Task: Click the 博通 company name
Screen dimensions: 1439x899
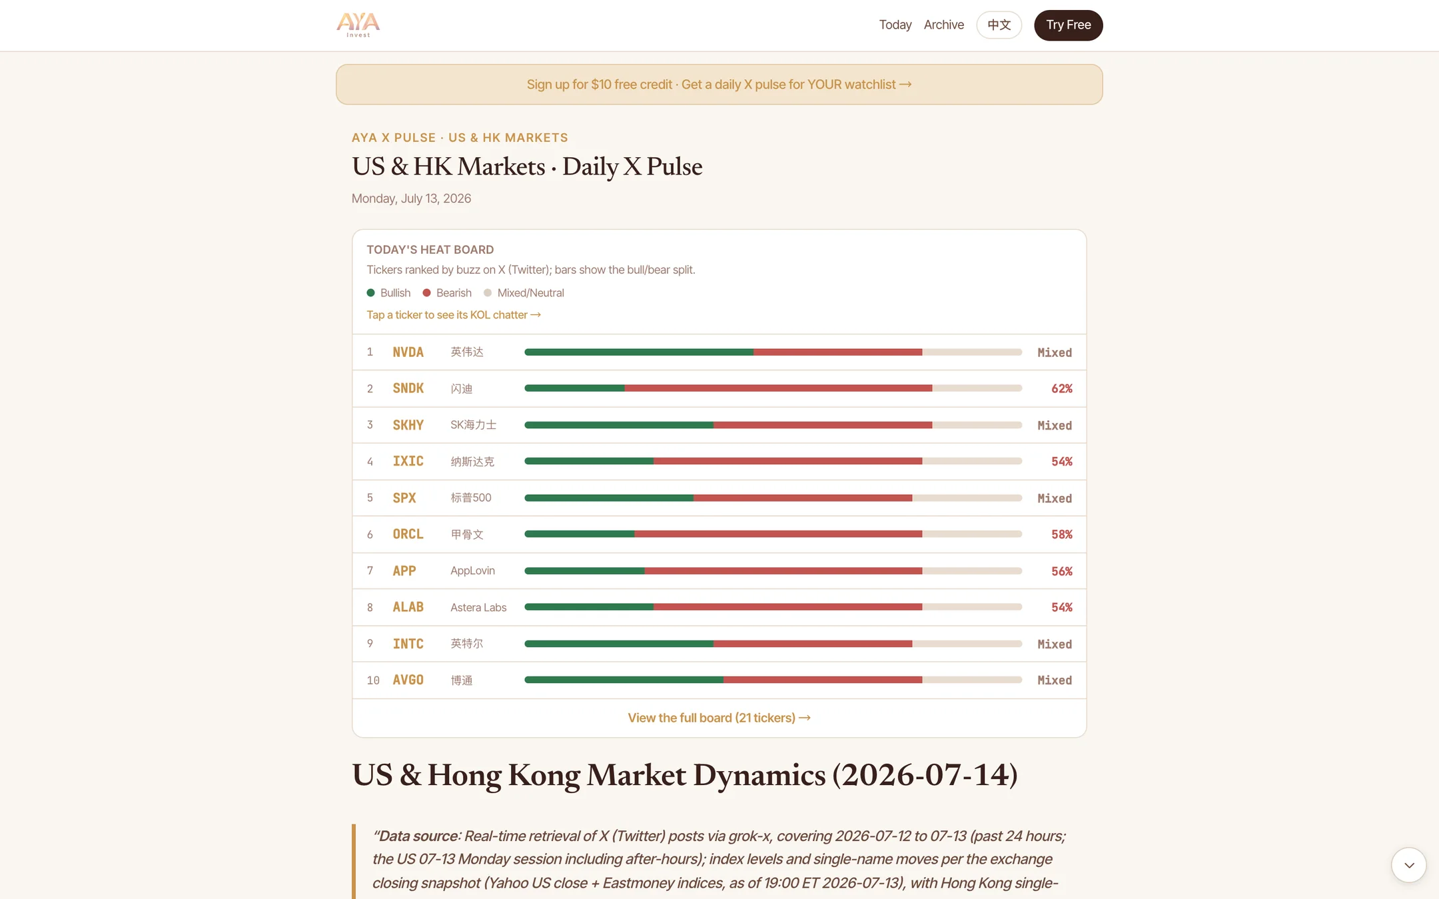Action: point(462,680)
